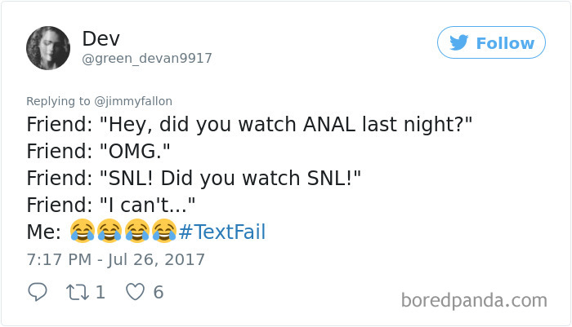The image size is (572, 327).
Task: Open the #TextFail hashtag
Action: click(x=221, y=232)
